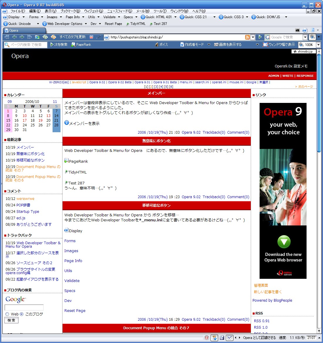This screenshot has height=343, width=323.
Task: Expand the Forms toolbar dropdown
Action: point(42,17)
